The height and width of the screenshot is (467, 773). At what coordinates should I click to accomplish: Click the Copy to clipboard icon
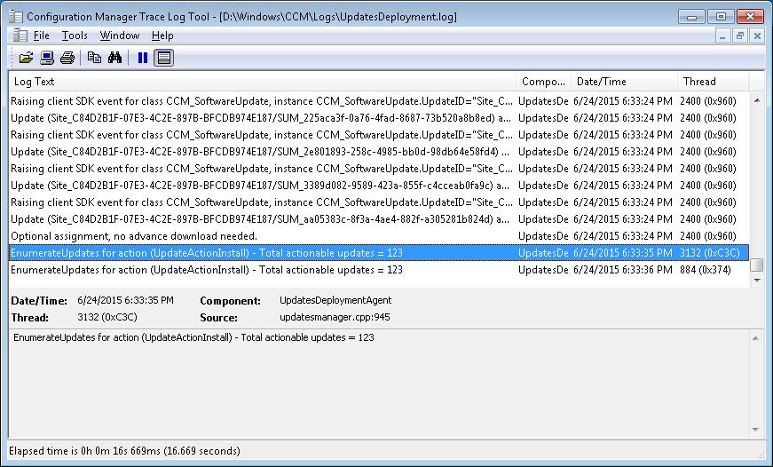click(94, 58)
